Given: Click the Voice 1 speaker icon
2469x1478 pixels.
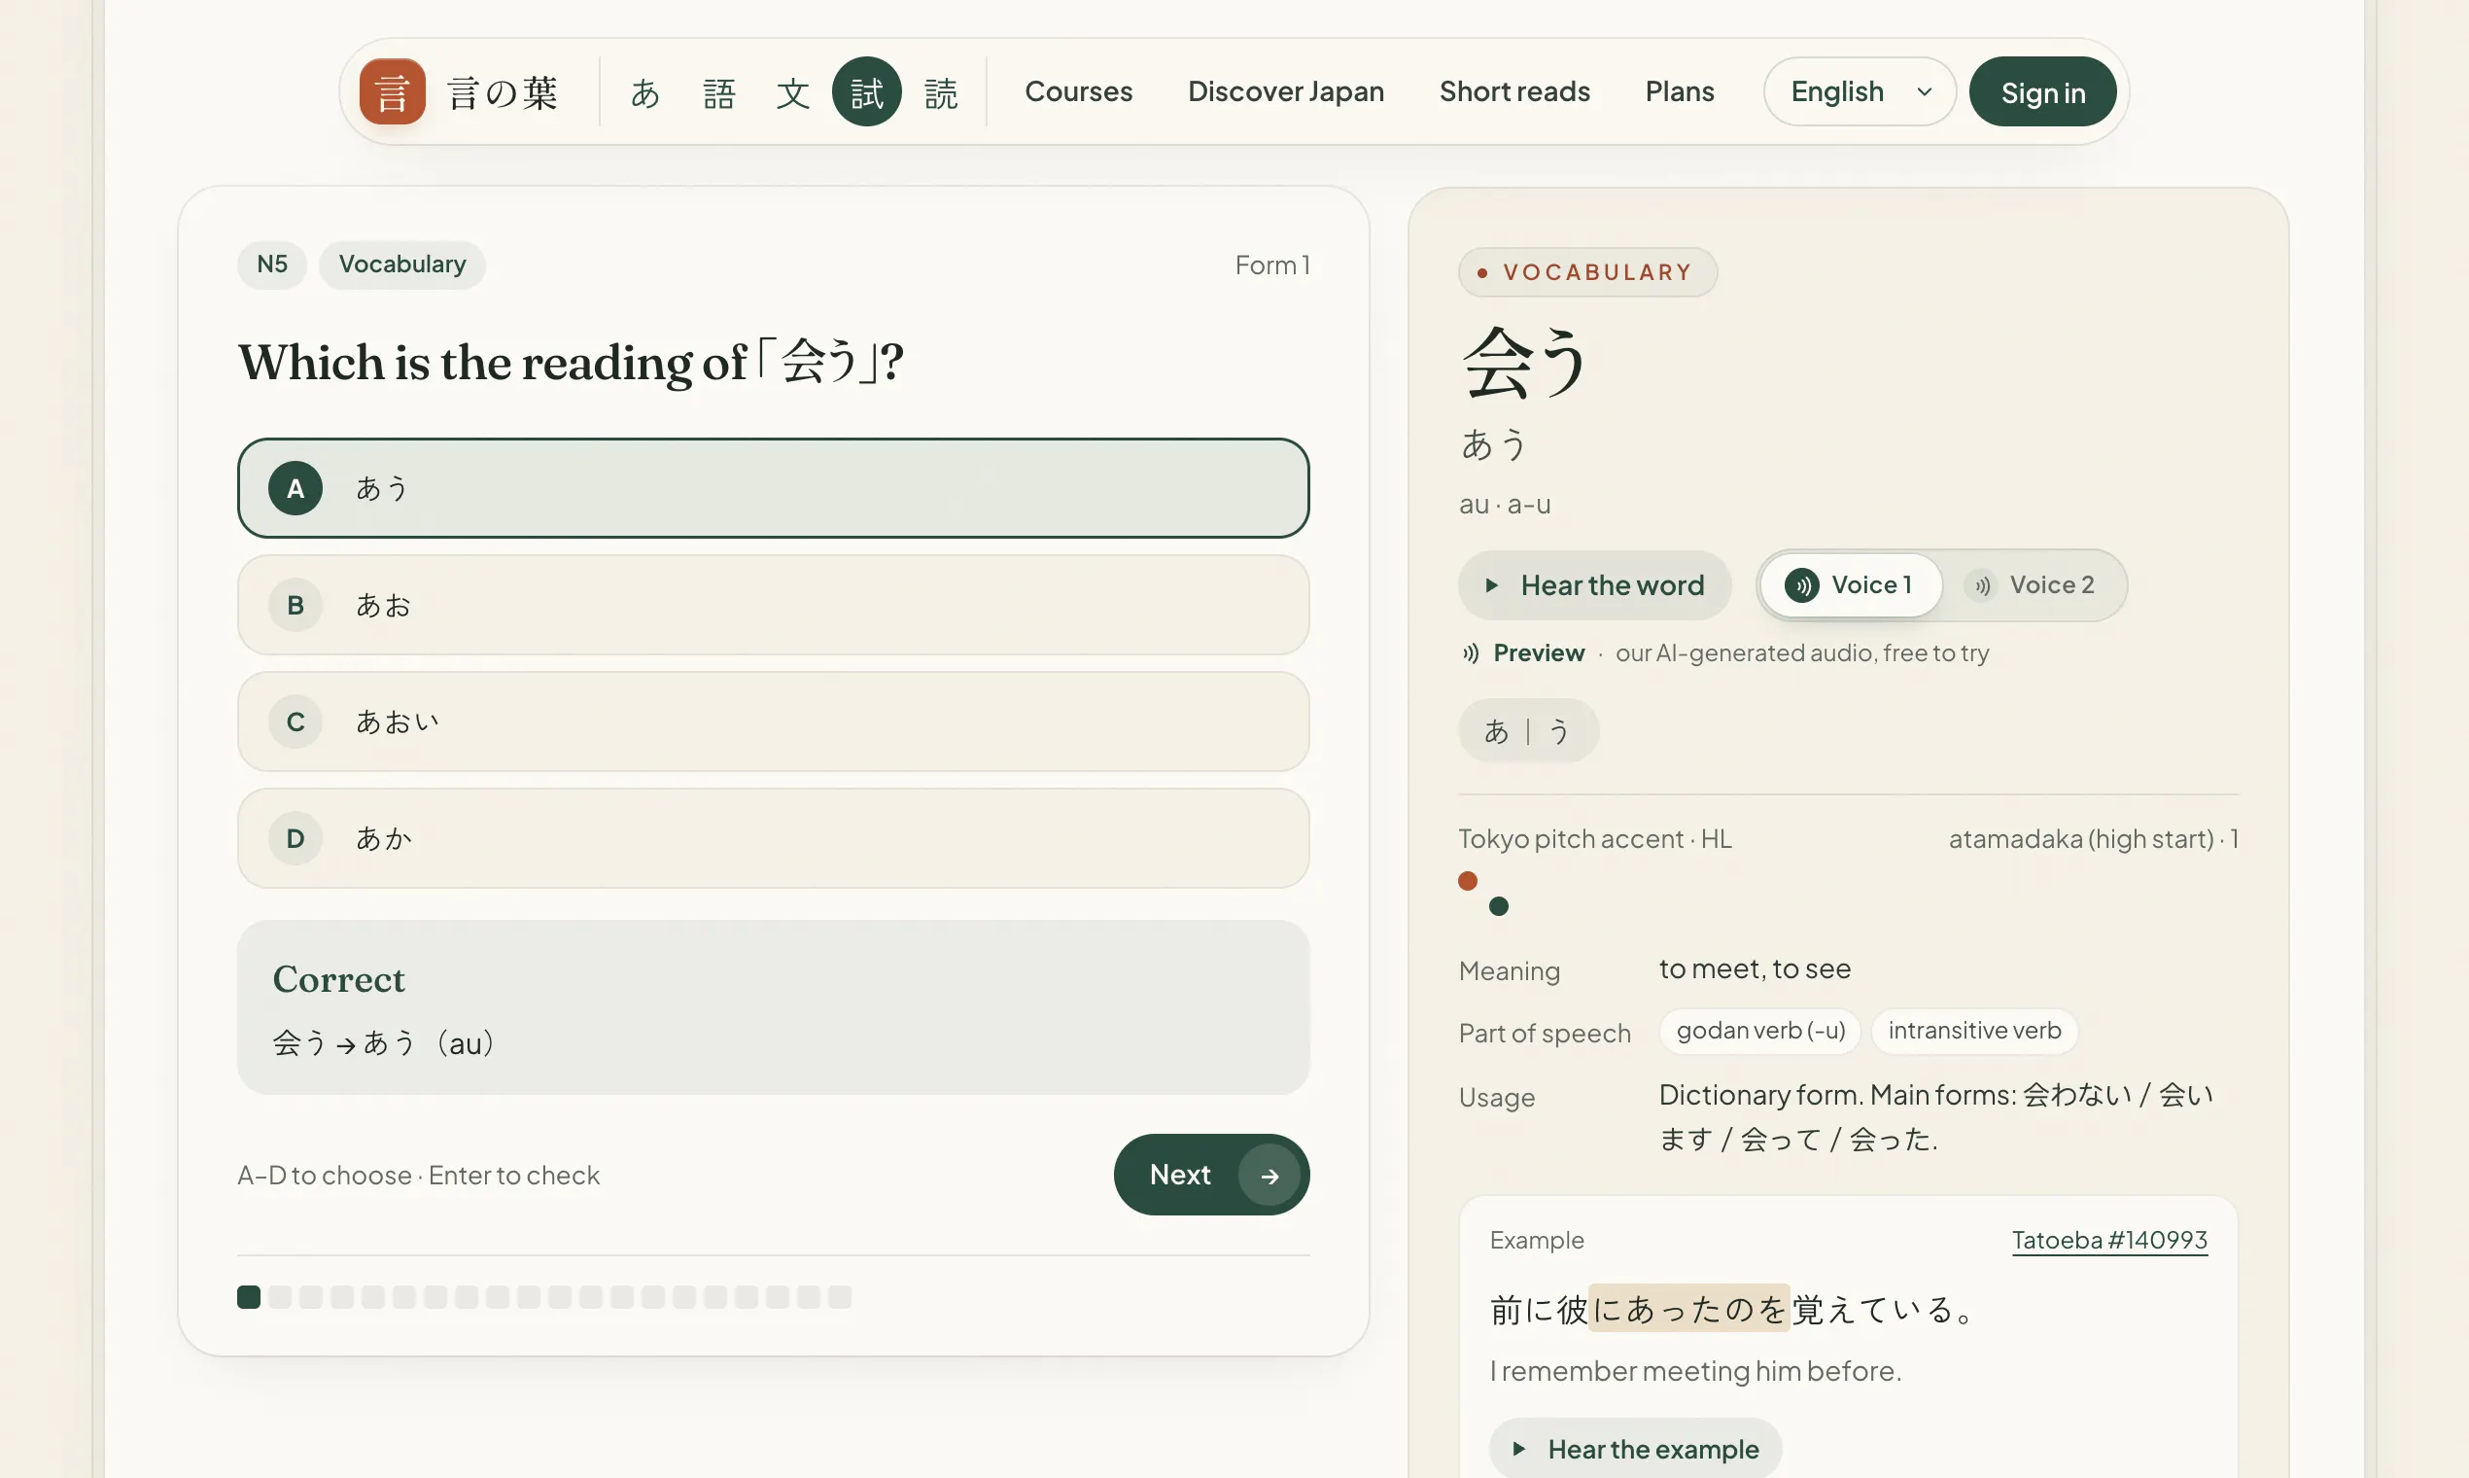Looking at the screenshot, I should click(1801, 585).
